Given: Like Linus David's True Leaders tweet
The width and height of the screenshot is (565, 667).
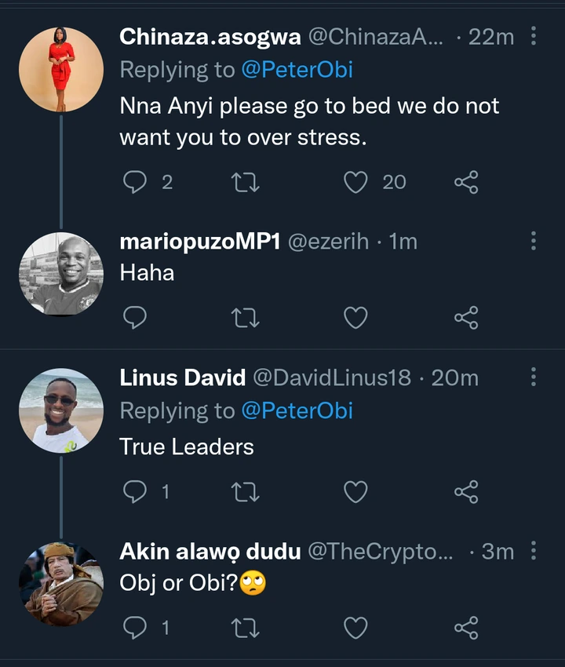Looking at the screenshot, I should click(x=356, y=492).
